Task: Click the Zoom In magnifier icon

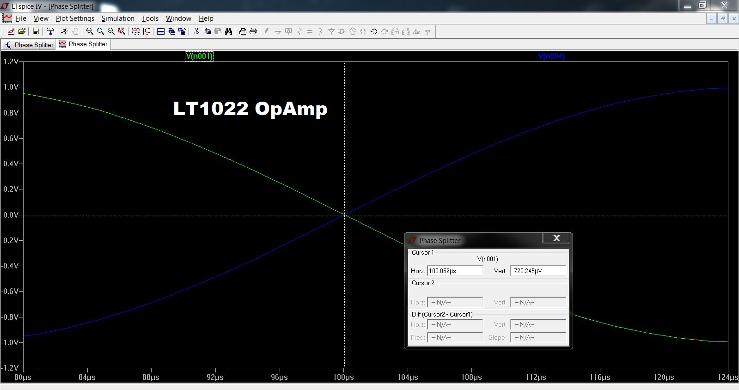Action: click(x=90, y=31)
